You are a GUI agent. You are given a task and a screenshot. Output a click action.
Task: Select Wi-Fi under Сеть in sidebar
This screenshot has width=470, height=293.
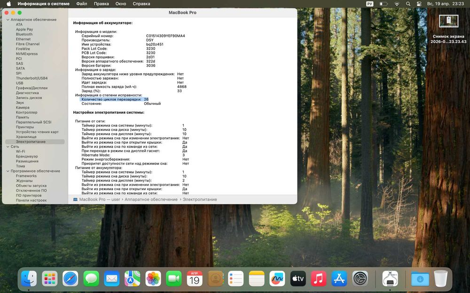point(20,151)
